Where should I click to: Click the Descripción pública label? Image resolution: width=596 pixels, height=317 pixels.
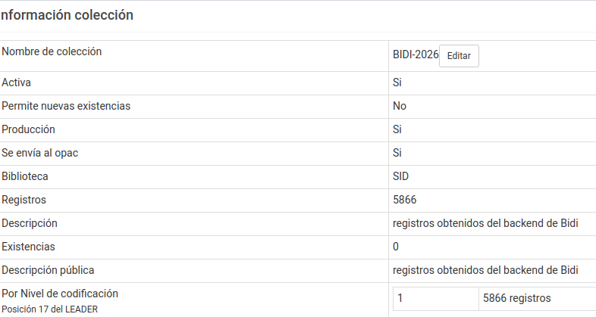pyautogui.click(x=49, y=270)
